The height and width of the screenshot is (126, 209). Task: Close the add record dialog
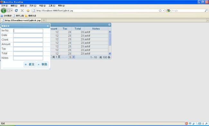tap(48, 26)
